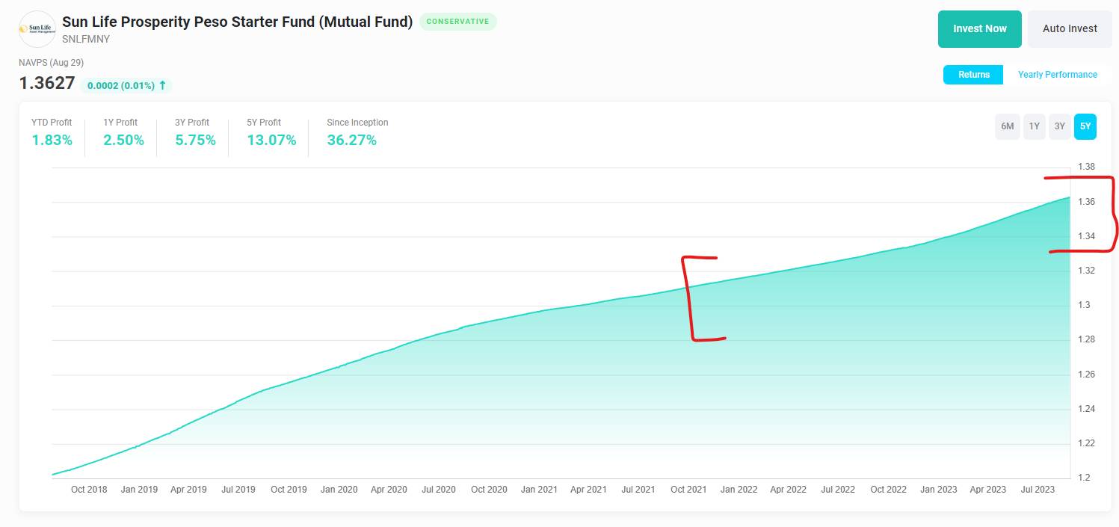Select the YTD Profit 1.83% stat
Viewport: 1119px width, 527px height.
pos(52,139)
